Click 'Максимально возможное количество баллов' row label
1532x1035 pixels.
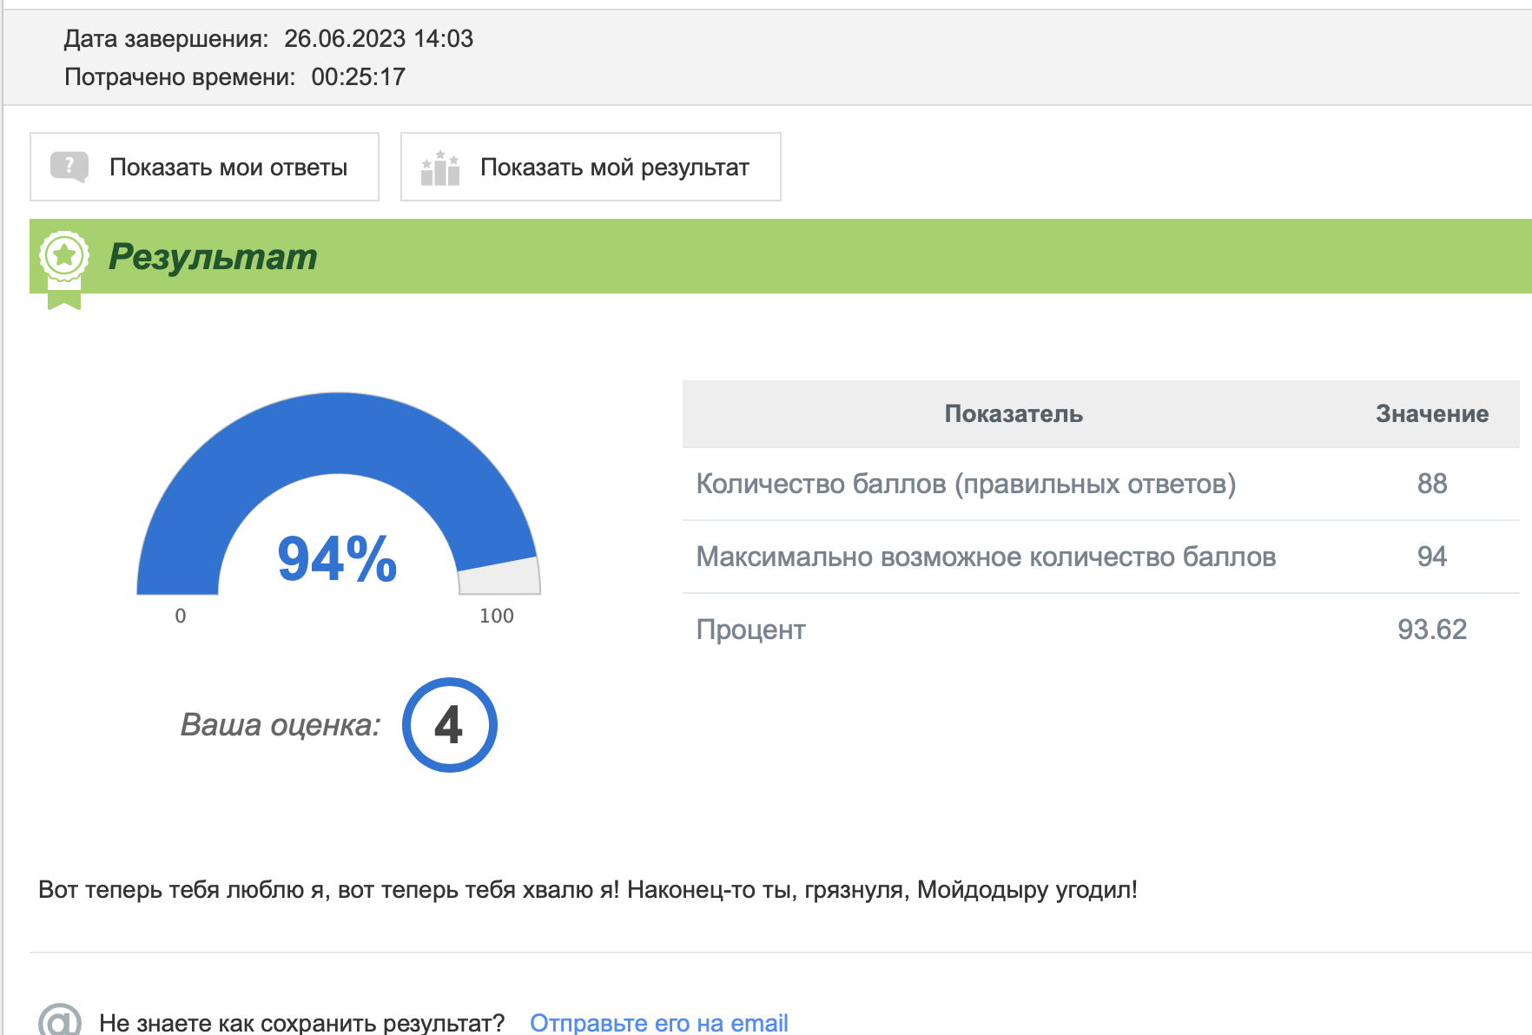click(x=986, y=557)
